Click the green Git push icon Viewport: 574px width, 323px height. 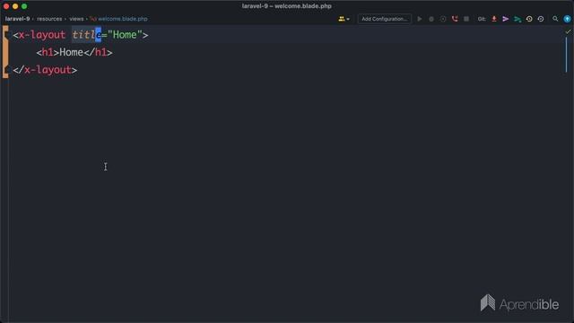pos(517,19)
